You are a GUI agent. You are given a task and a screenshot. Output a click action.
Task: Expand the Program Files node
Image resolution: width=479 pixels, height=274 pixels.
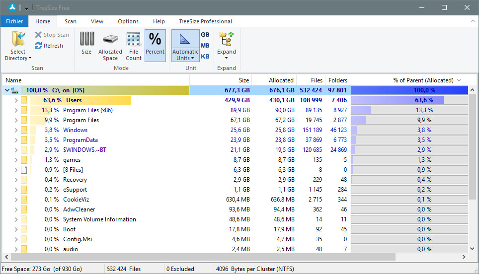[x=16, y=120]
